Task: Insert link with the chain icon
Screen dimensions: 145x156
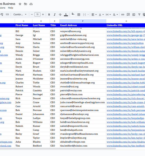Action: point(123,15)
